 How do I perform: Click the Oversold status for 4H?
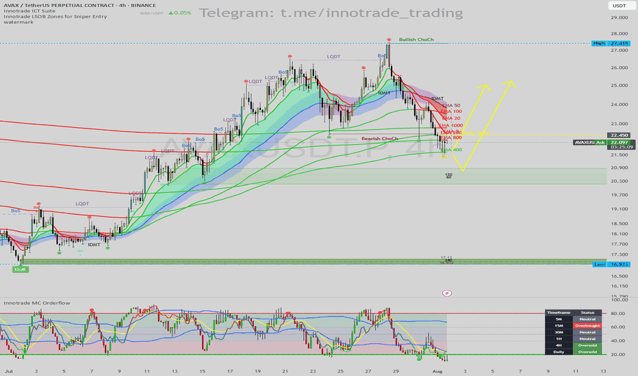pyautogui.click(x=587, y=345)
